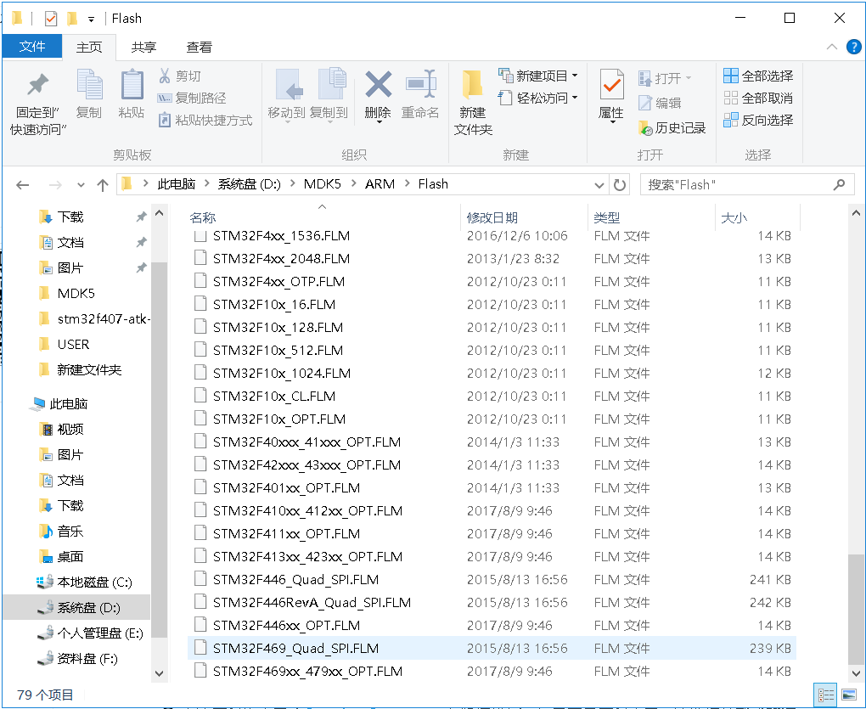The width and height of the screenshot is (866, 709).
Task: Expand chevron after MDK5 in breadcrumb
Action: (352, 184)
